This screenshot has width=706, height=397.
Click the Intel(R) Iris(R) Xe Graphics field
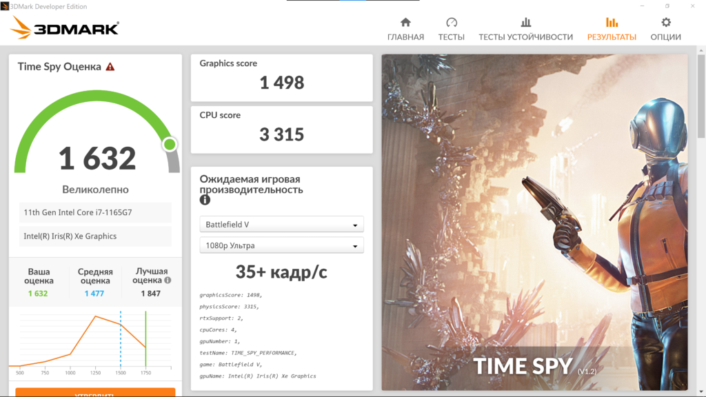[95, 236]
